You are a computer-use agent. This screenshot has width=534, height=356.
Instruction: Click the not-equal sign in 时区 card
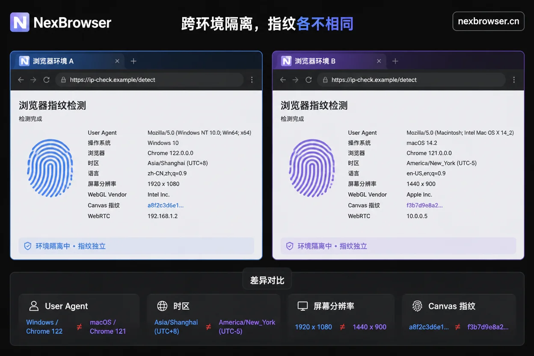208,327
